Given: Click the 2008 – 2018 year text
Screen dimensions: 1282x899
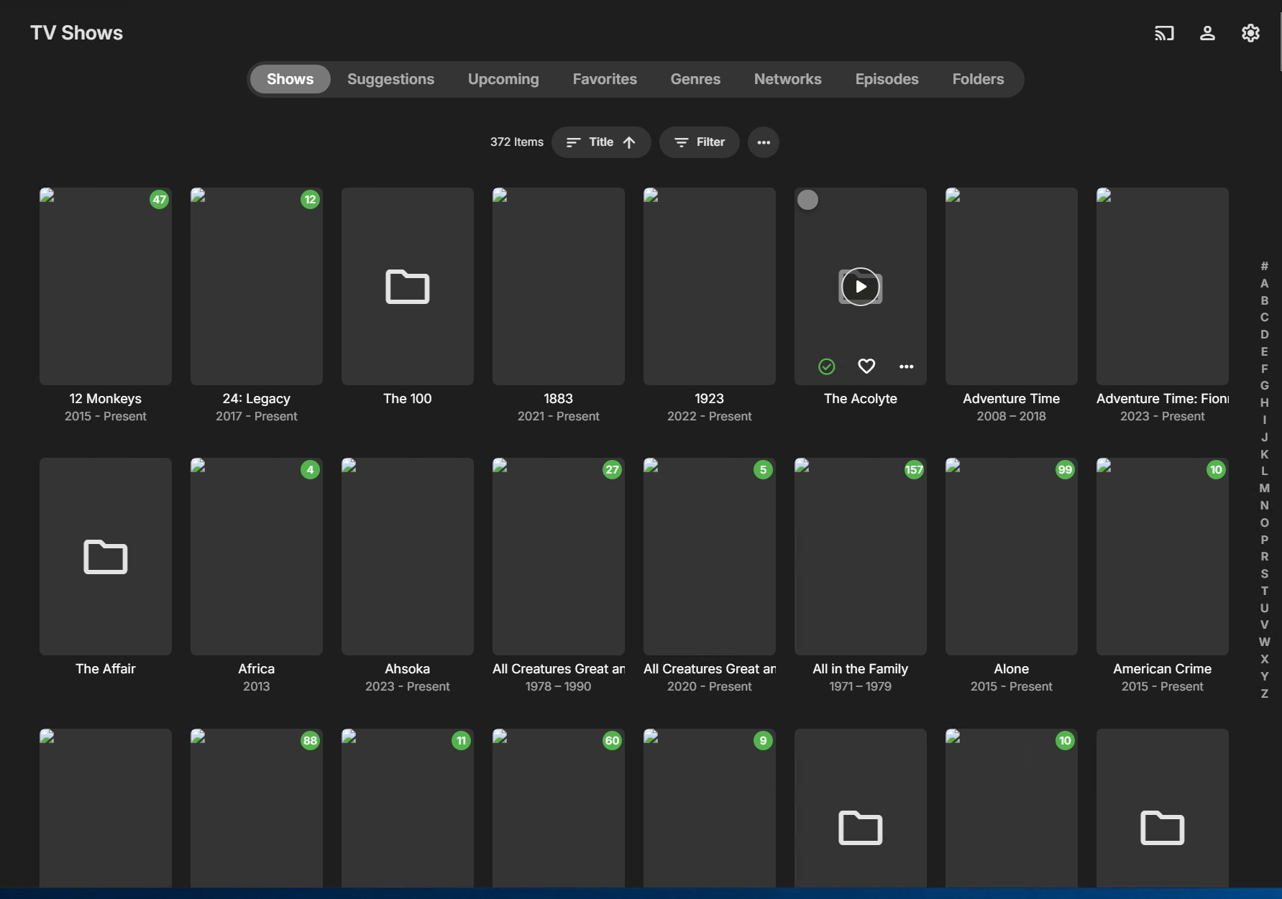Looking at the screenshot, I should 1012,417.
